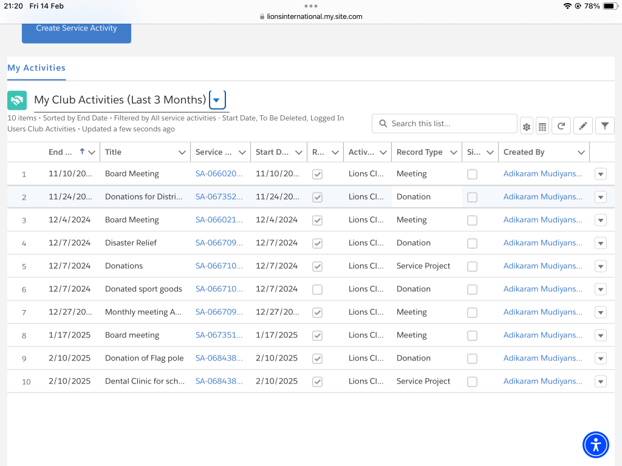This screenshot has height=466, width=622.
Task: Show row actions for Donation of Flag pole
Action: (601, 359)
